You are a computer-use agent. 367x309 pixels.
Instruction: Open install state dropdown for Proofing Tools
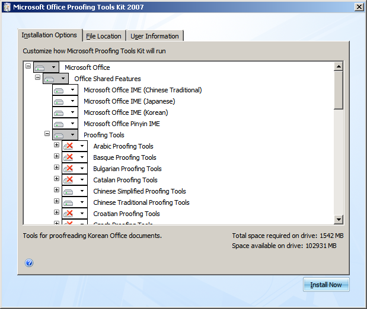pos(65,134)
